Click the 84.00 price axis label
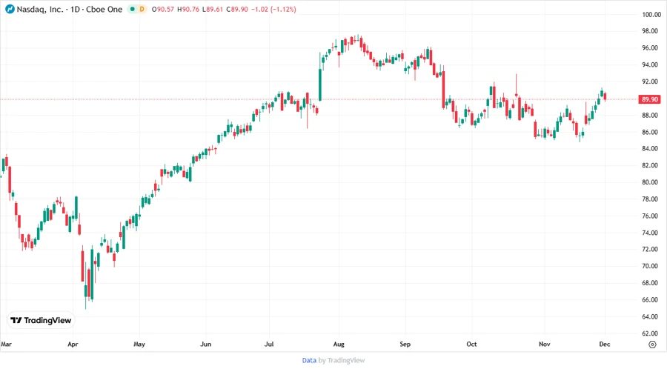This screenshot has height=369, width=667. 650,148
